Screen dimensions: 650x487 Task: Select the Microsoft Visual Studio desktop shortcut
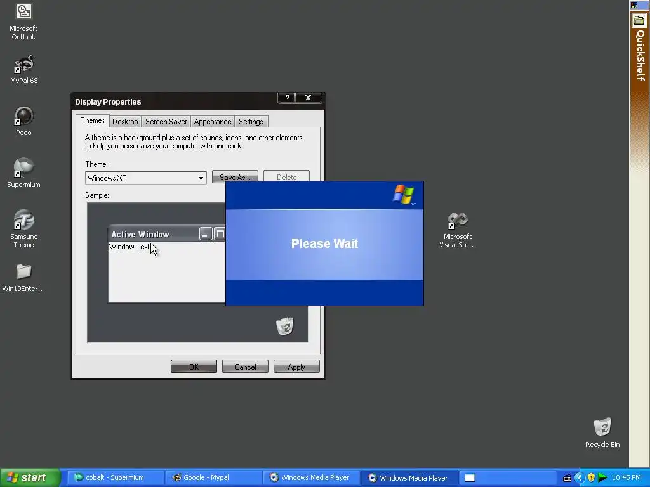tap(458, 230)
